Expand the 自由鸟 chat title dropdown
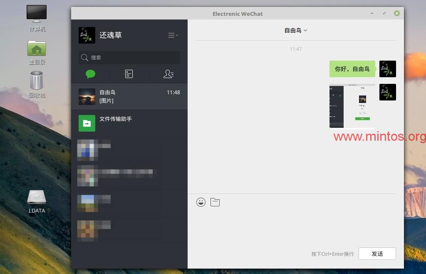The image size is (426, 274). (295, 30)
